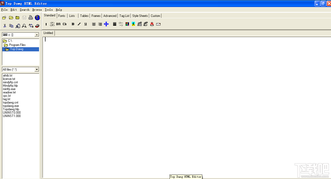Open the color grid picker icon
331x179 pixels.
[x=127, y=24]
